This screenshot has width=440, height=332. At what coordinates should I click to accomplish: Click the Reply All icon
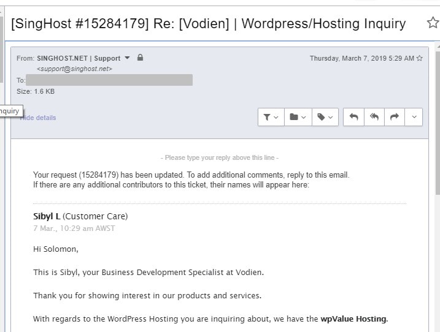click(374, 117)
